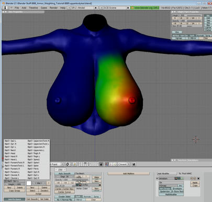Delete the Armature modifier with X
Viewport: 212px width, 202px height.
pyautogui.click(x=198, y=178)
